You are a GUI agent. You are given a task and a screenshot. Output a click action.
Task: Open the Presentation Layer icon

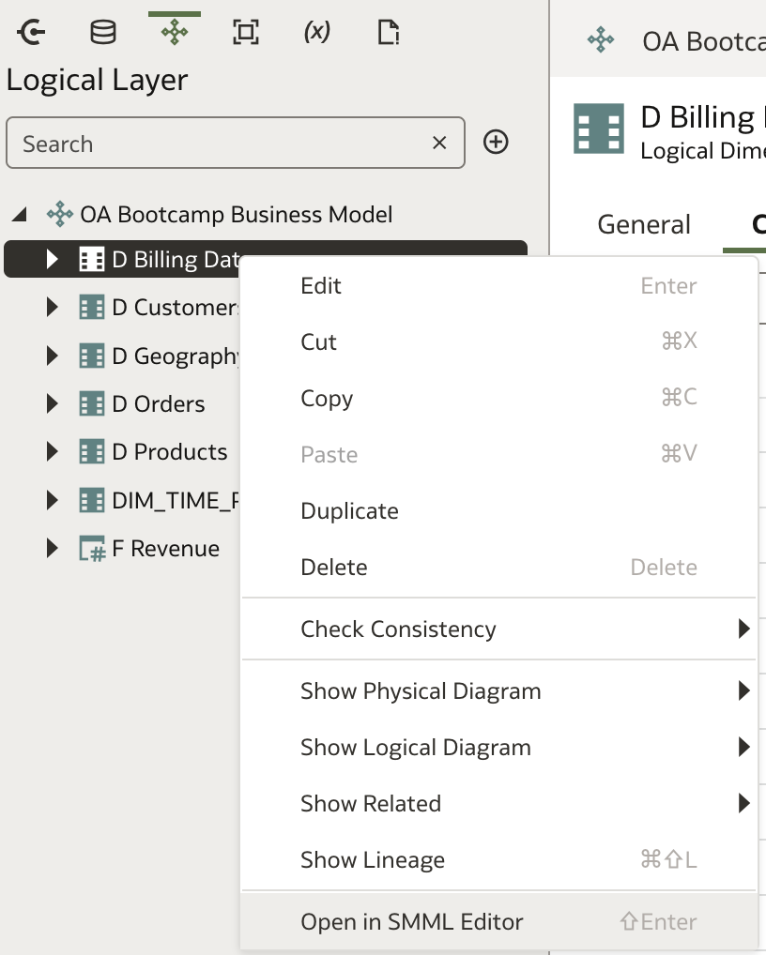(246, 32)
